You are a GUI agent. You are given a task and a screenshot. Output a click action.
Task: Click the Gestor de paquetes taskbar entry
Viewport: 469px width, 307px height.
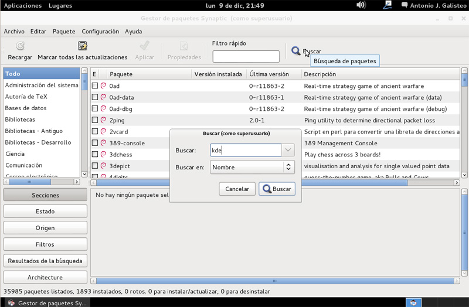(x=47, y=303)
